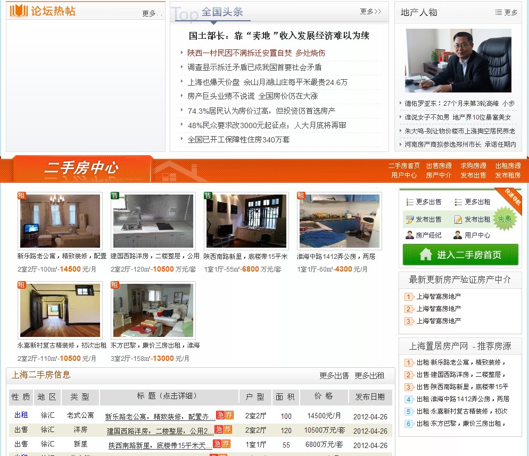Viewport: 529px width, 456px height.
Task: Go to 二手房首页 in orange nav
Action: (404, 166)
